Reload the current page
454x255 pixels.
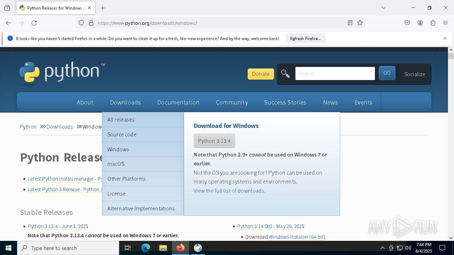point(34,23)
